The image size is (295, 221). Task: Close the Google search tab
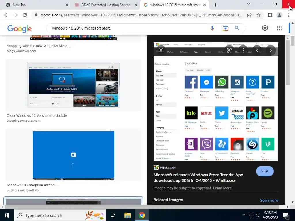pyautogui.click(x=205, y=5)
